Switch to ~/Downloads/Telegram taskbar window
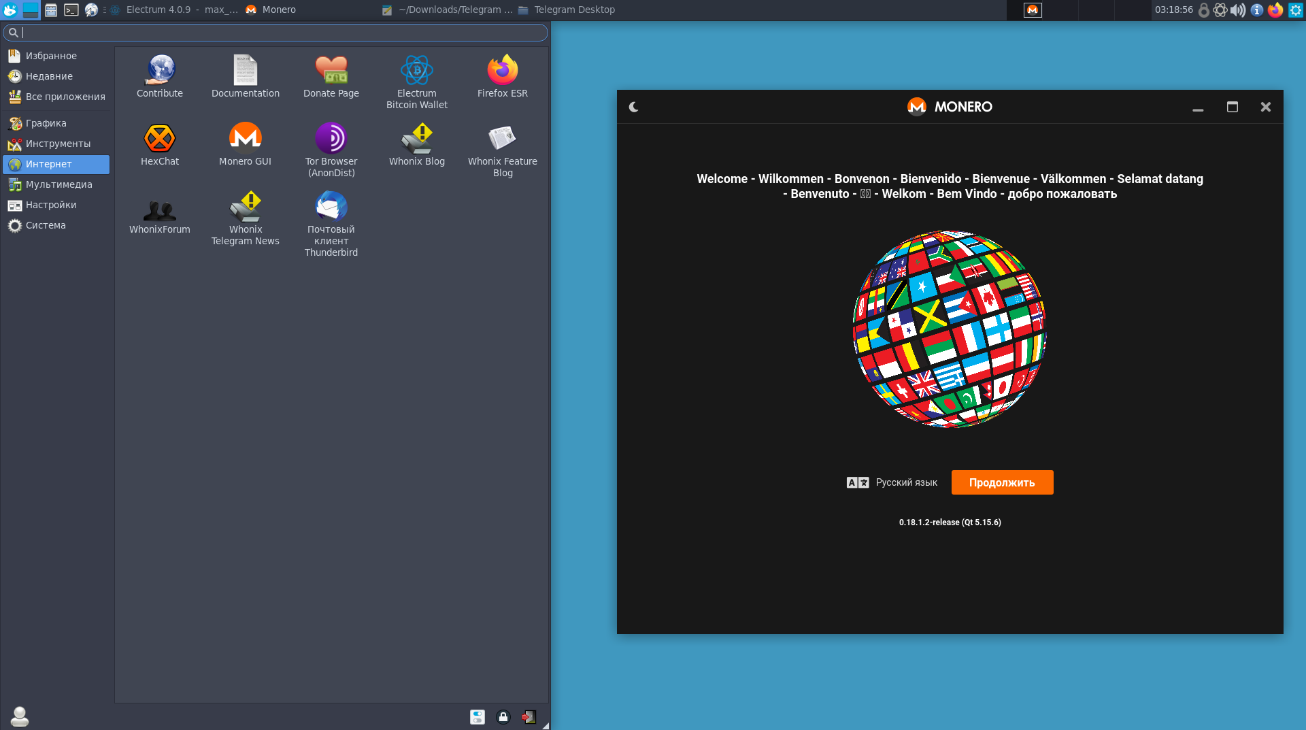Image resolution: width=1306 pixels, height=730 pixels. click(447, 10)
